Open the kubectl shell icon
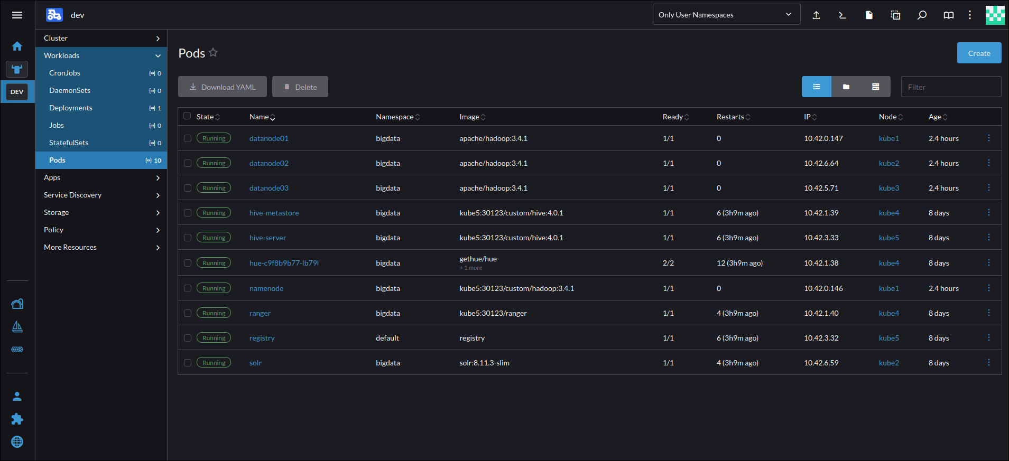The width and height of the screenshot is (1009, 461). click(843, 15)
